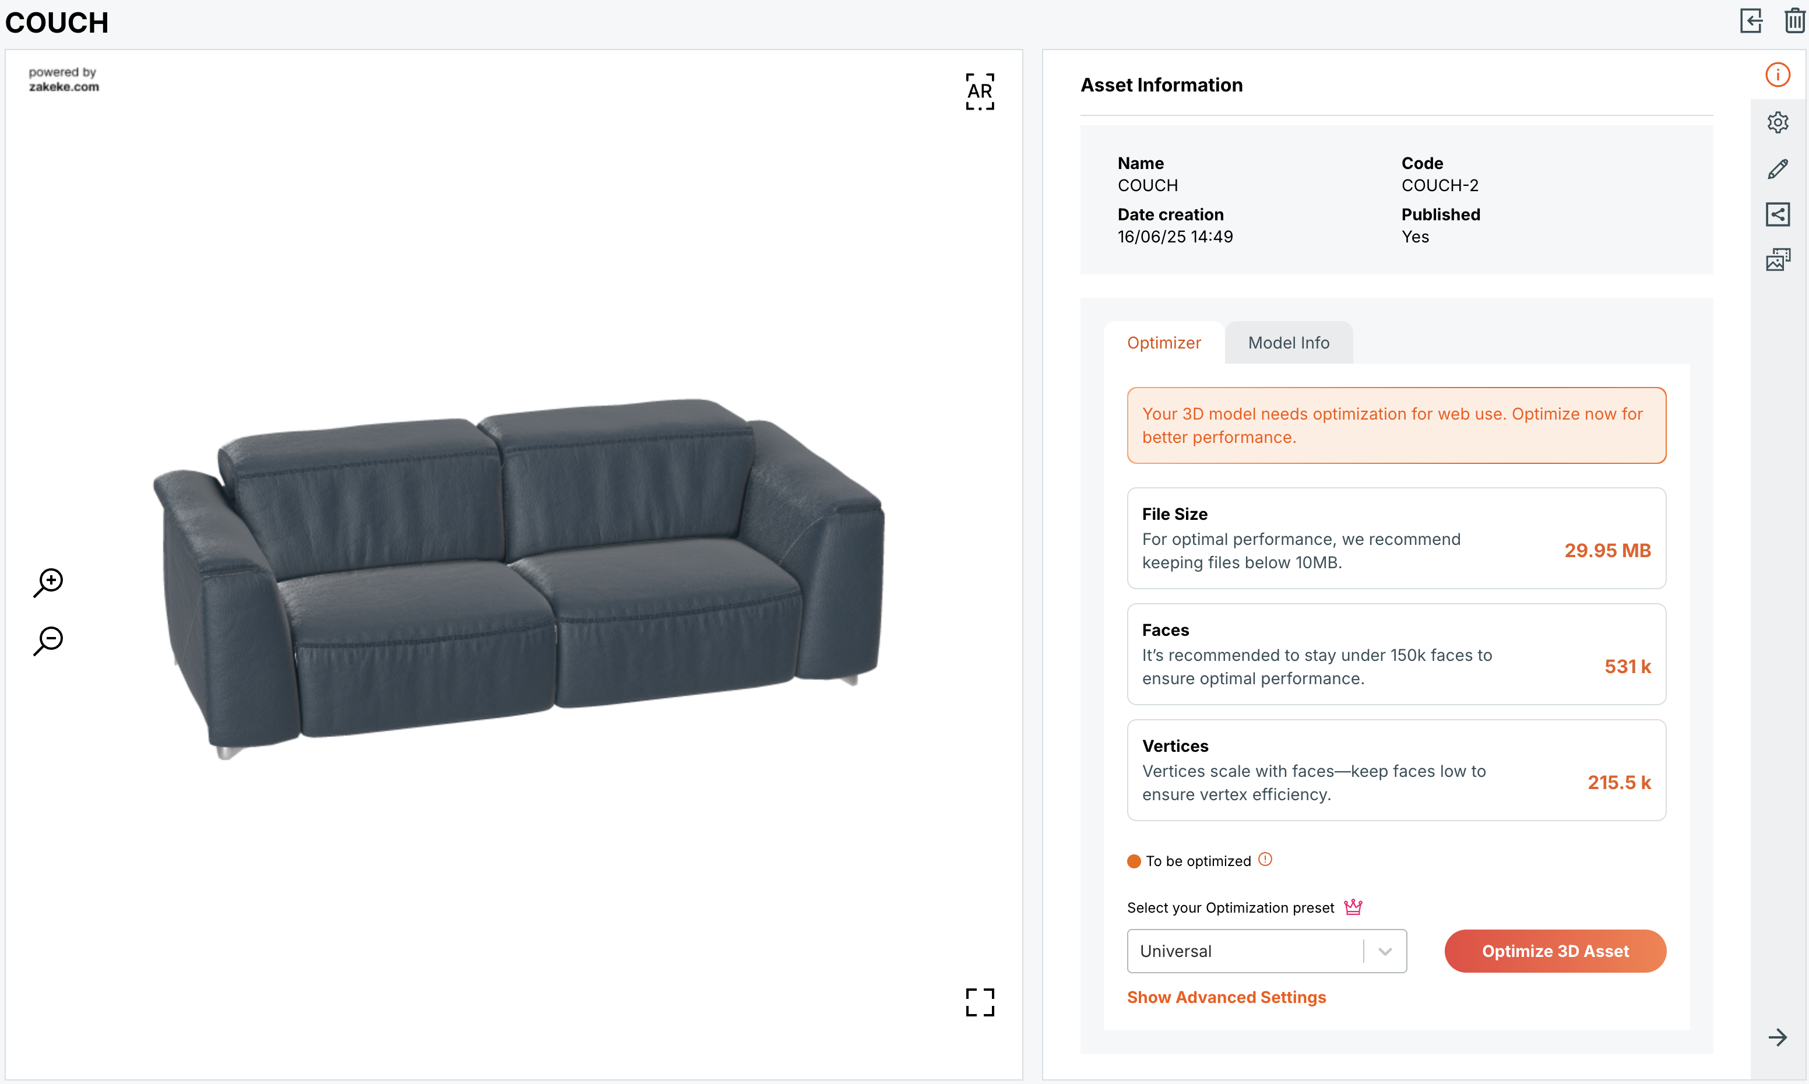Expand the preset dropdown chevron
Viewport: 1809px width, 1084px height.
click(1385, 951)
